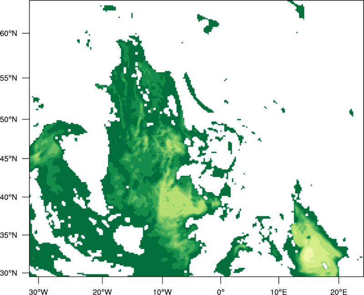Click the 20°W longitude label
The width and height of the screenshot is (364, 295).
click(102, 292)
